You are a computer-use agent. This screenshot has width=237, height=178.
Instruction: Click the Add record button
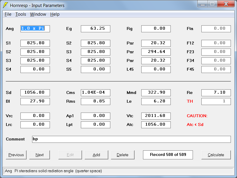coord(96,155)
